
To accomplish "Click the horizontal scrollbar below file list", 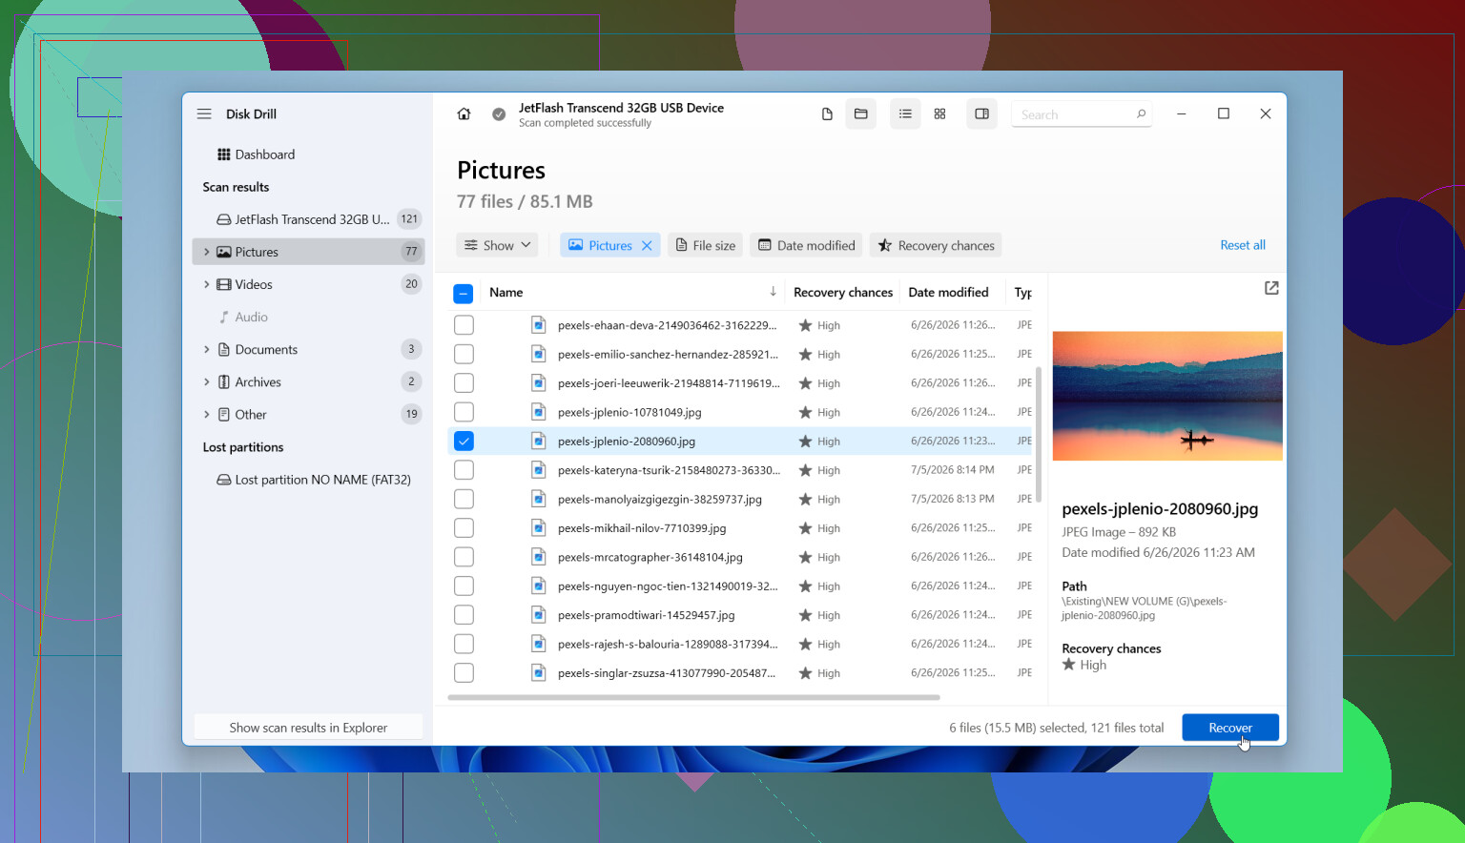I will pyautogui.click(x=693, y=697).
